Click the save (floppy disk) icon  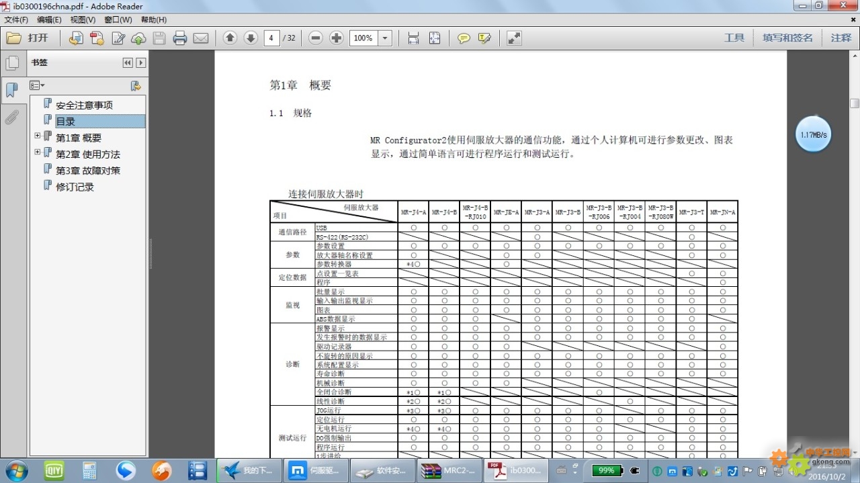(x=159, y=38)
